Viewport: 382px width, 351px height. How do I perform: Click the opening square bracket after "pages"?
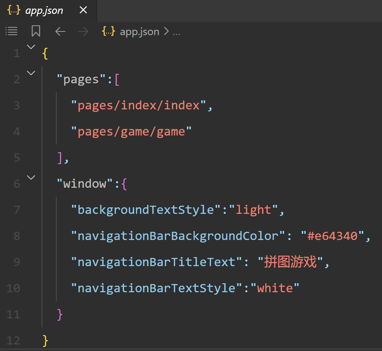(117, 80)
